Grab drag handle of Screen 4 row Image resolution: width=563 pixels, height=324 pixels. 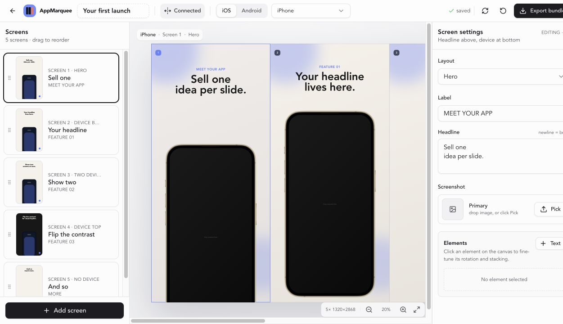coord(9,234)
